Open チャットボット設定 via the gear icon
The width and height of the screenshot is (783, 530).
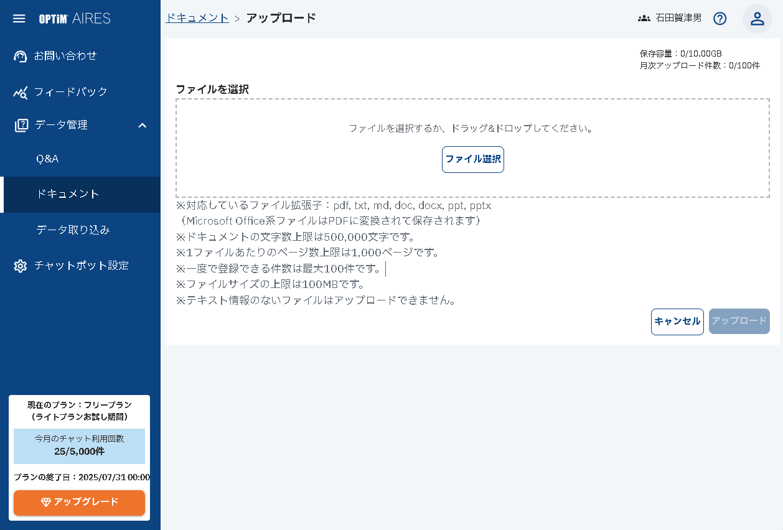click(20, 265)
